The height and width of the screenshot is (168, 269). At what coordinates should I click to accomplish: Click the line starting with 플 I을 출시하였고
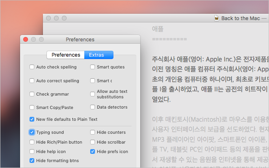pyautogui.click(x=210, y=89)
